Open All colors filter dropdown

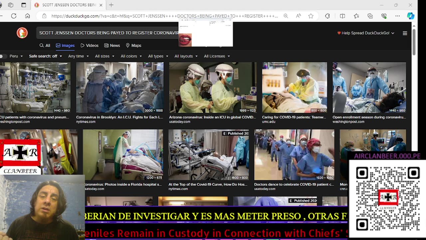click(x=131, y=56)
